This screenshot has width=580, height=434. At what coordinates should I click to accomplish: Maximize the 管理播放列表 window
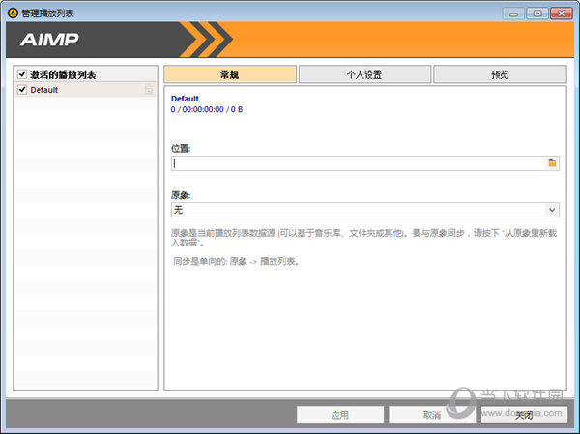pos(537,14)
